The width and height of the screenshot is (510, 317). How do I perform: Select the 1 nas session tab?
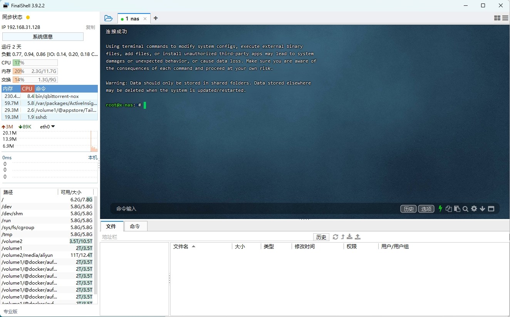(x=132, y=18)
